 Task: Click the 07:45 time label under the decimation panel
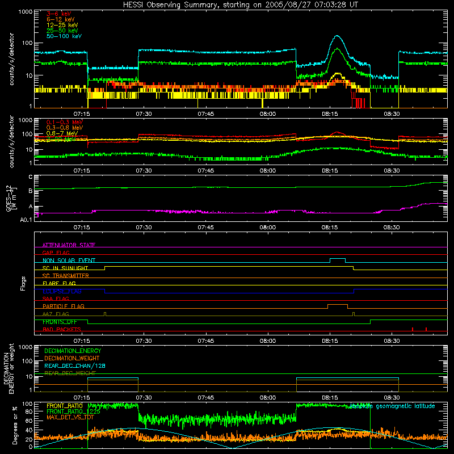click(206, 398)
